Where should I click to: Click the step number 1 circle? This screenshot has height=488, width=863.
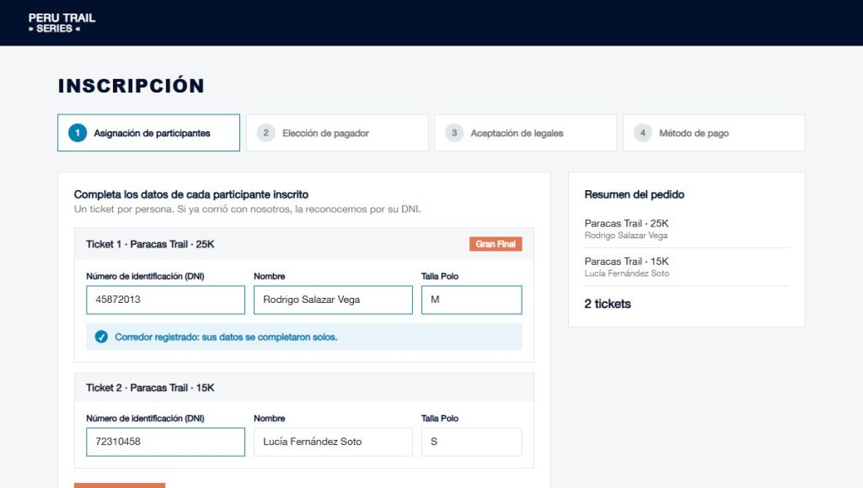(78, 133)
